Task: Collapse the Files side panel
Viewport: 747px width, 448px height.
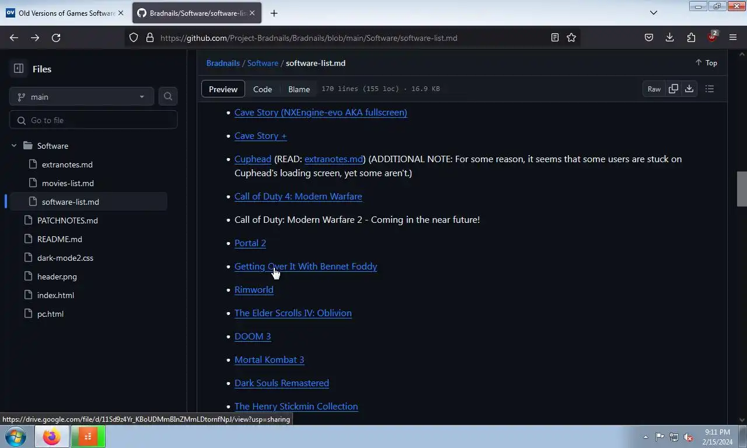Action: click(x=19, y=69)
